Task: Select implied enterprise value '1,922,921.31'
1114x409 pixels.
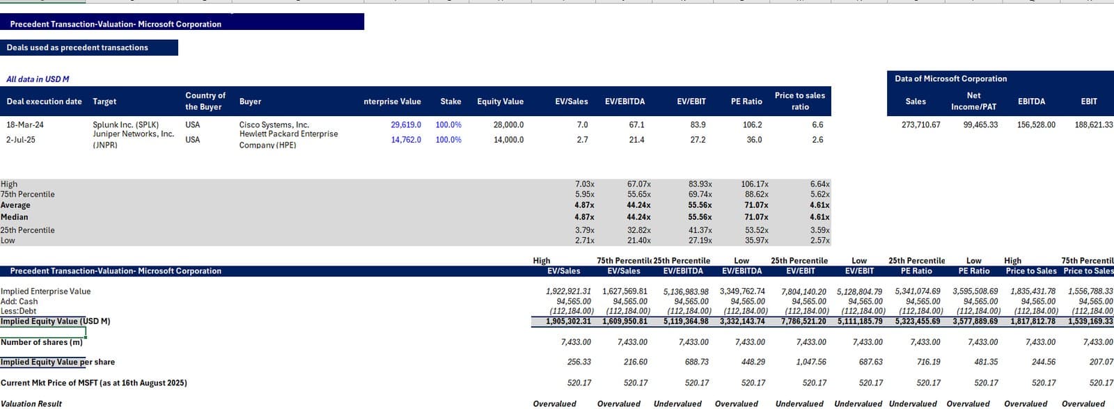Action: tap(568, 291)
